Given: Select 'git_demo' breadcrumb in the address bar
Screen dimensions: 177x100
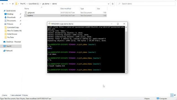Looking at the screenshot, I should (46, 4).
